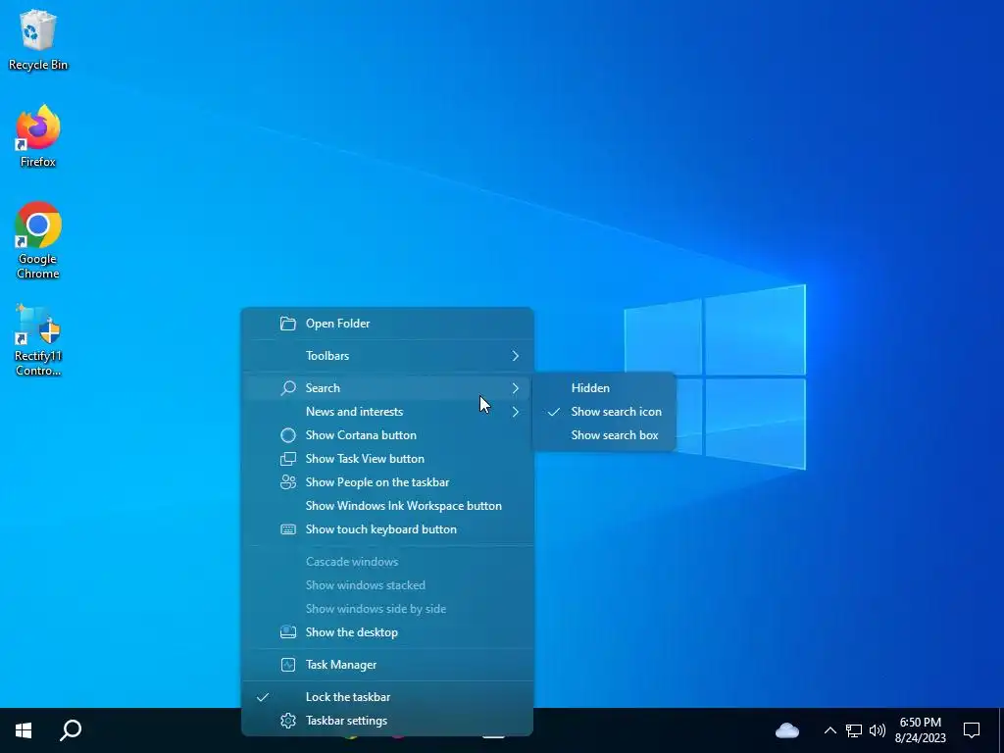
Task: Select the Firefox desktop shortcut
Action: point(38,136)
